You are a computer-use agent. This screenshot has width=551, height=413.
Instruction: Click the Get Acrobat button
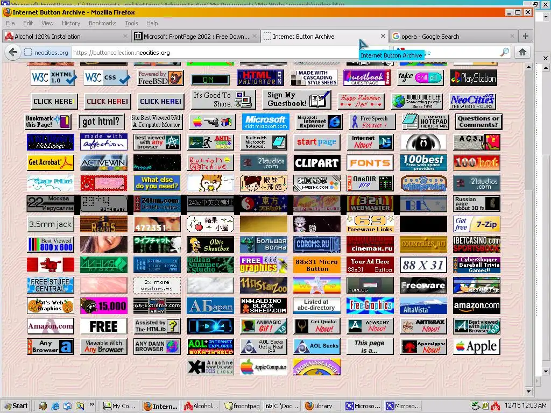pyautogui.click(x=51, y=162)
